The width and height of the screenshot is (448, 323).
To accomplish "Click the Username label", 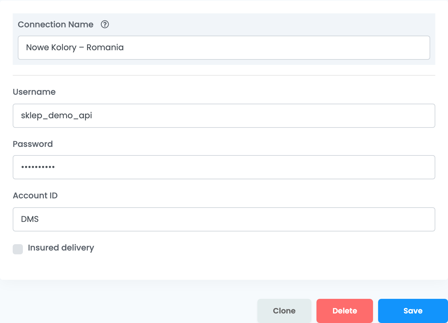I will [x=34, y=92].
